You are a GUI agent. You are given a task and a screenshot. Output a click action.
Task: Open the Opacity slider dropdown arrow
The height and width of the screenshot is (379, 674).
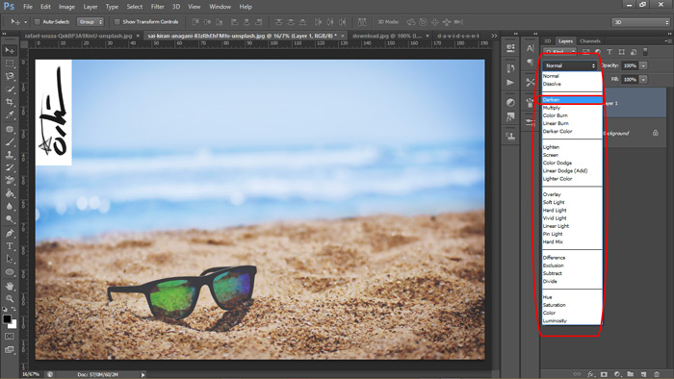tap(643, 65)
